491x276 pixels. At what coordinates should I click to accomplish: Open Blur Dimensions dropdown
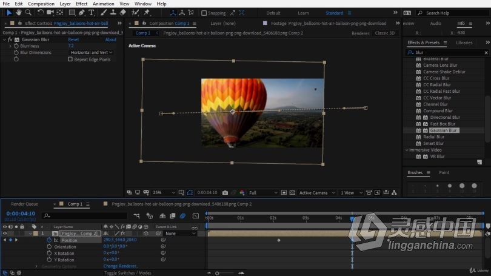tap(91, 52)
